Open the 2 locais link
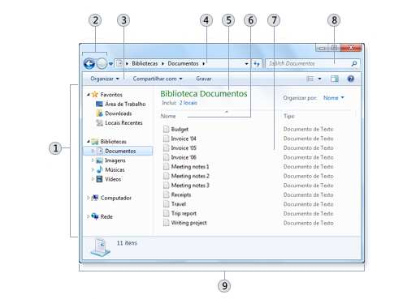 pos(188,103)
